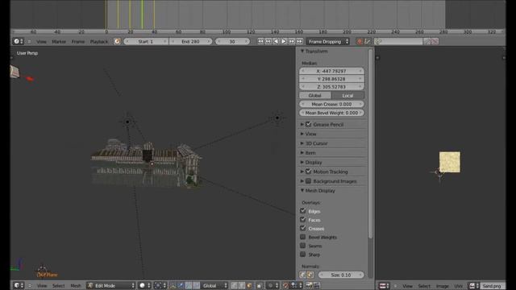
Task: Uncheck the Creases overlay checkbox
Action: [303, 228]
